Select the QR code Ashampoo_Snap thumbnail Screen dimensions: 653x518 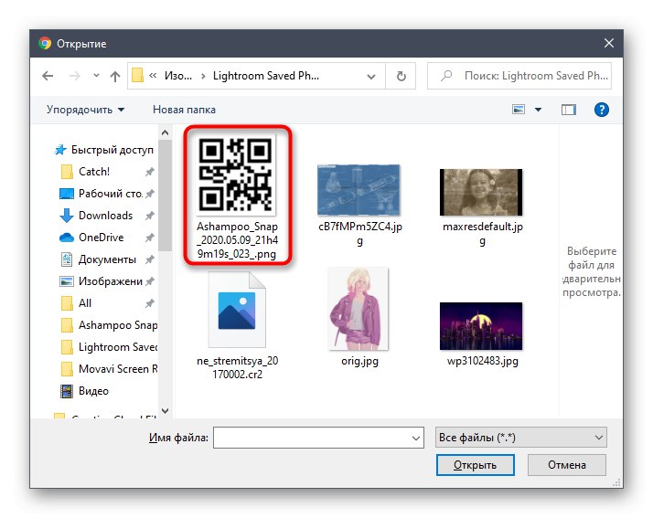click(237, 174)
